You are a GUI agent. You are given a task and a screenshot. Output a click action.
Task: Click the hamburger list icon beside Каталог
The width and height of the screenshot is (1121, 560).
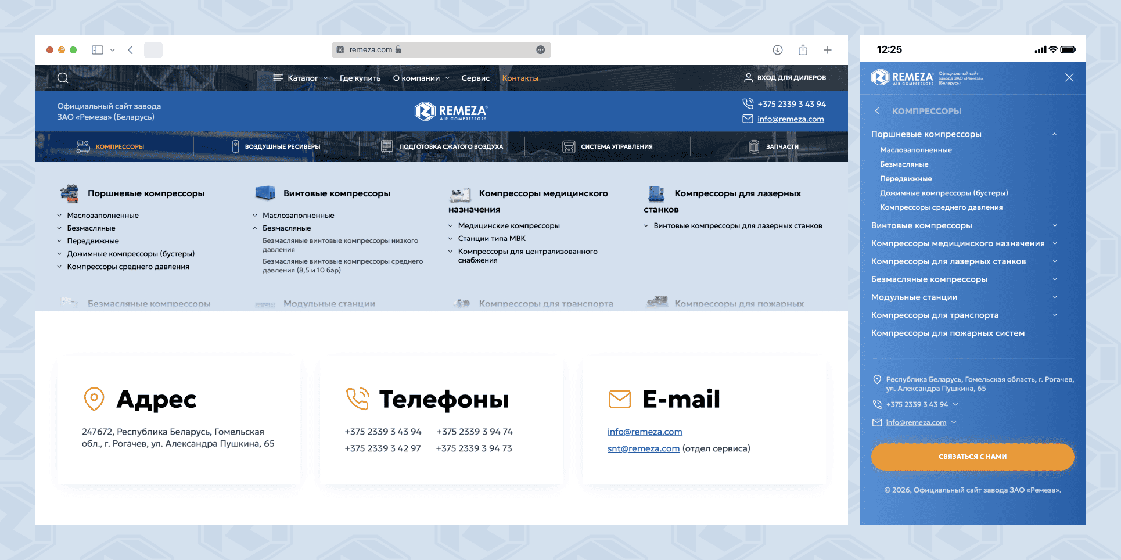click(x=278, y=78)
